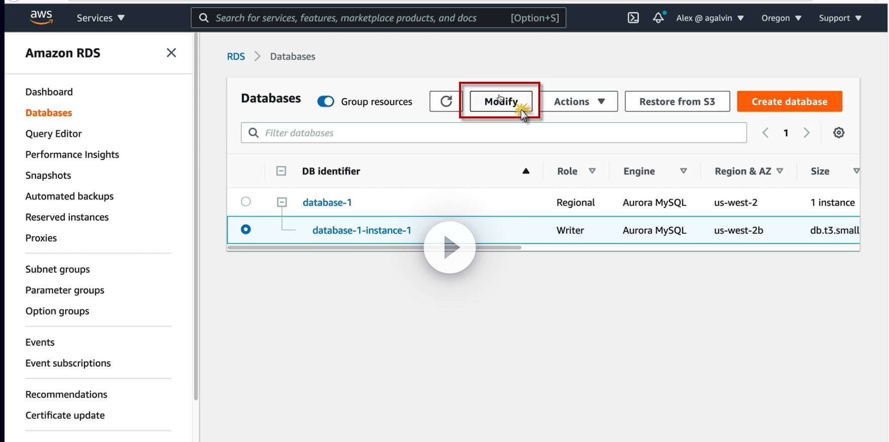Open Recommendations in the sidebar
This screenshot has width=889, height=442.
66,394
